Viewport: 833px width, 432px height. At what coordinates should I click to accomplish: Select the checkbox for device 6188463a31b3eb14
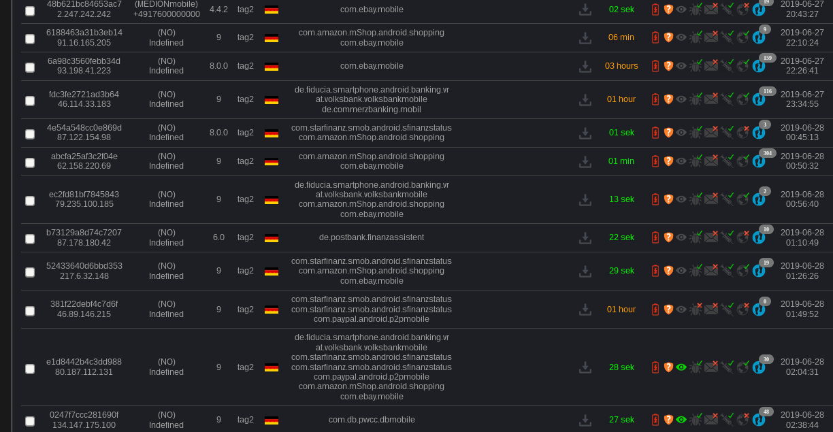[x=30, y=39]
